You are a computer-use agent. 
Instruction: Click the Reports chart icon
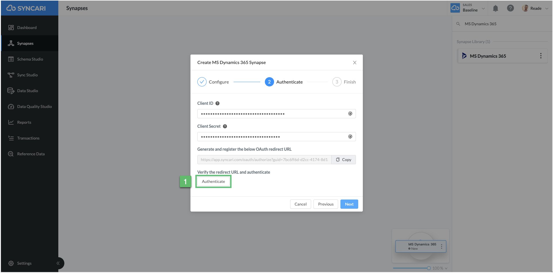11,122
